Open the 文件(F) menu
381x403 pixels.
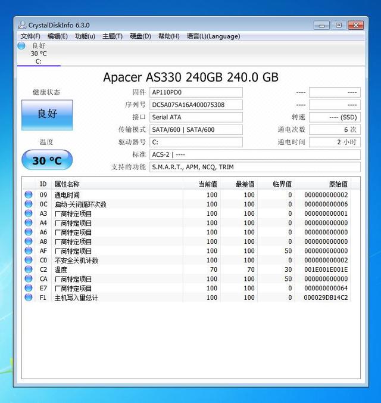(x=30, y=36)
